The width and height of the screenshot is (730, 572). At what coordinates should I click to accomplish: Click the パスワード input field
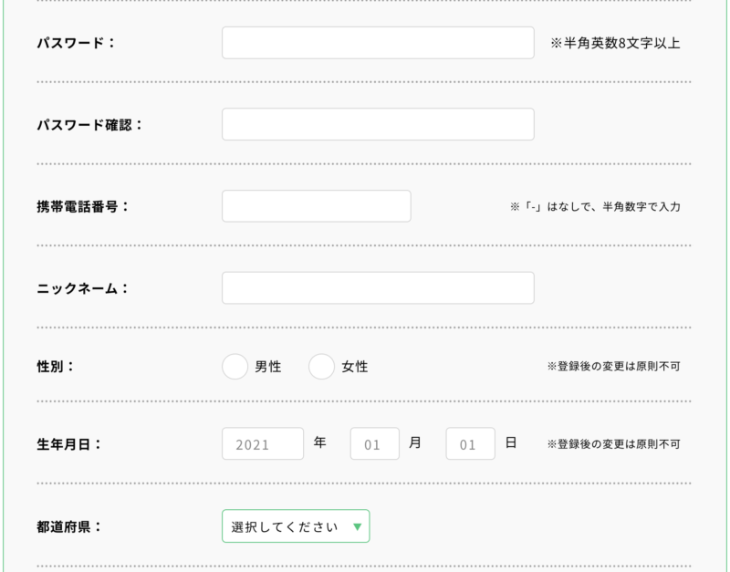pos(378,43)
